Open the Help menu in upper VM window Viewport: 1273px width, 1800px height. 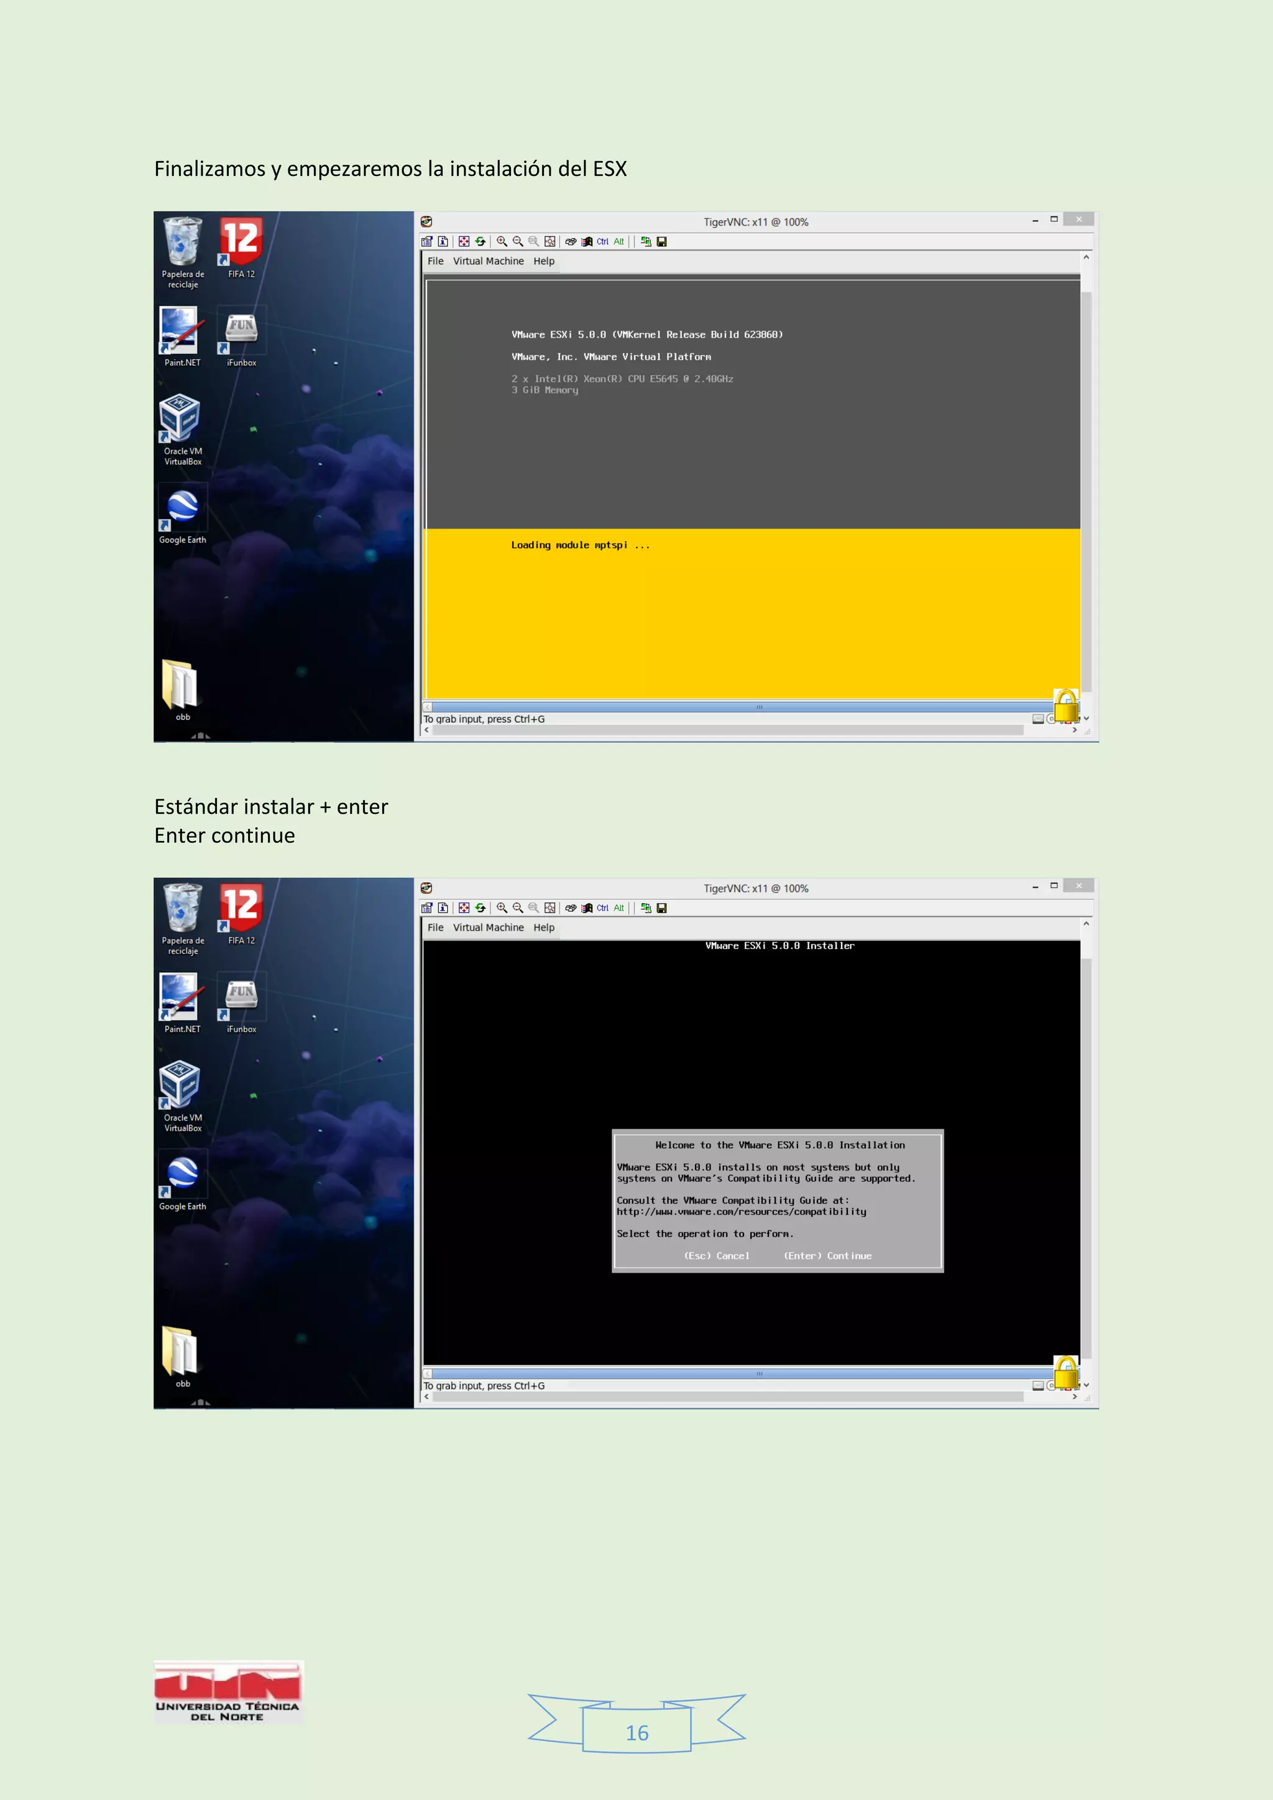pyautogui.click(x=543, y=261)
